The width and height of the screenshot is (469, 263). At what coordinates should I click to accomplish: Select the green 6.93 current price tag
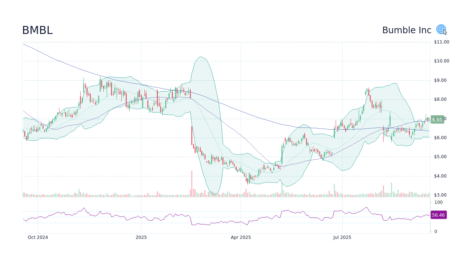pyautogui.click(x=437, y=119)
